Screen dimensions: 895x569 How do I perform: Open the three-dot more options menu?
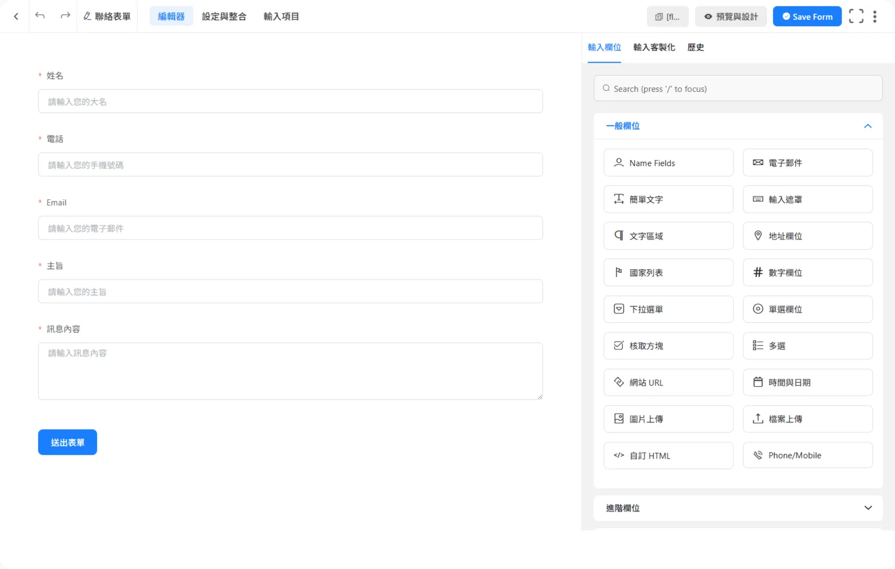click(875, 16)
